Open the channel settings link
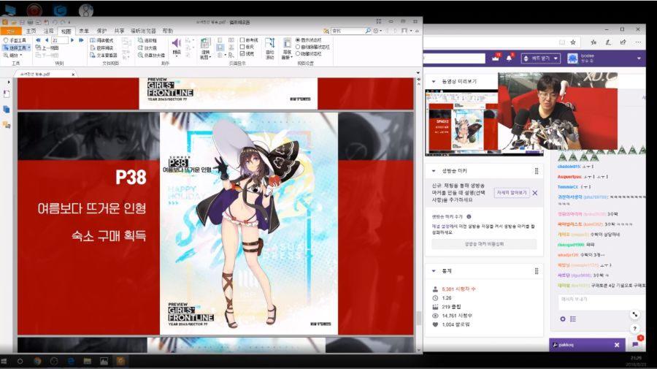 pos(440,227)
